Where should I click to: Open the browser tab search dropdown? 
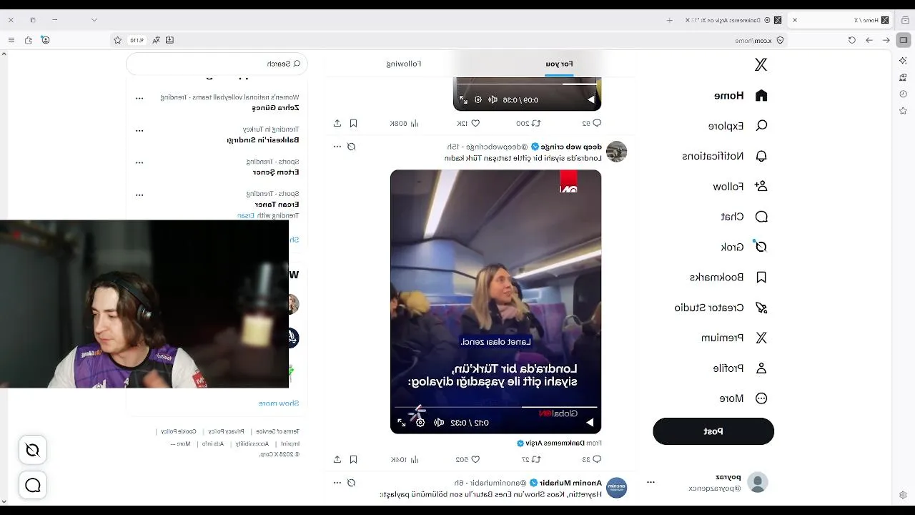click(x=94, y=20)
